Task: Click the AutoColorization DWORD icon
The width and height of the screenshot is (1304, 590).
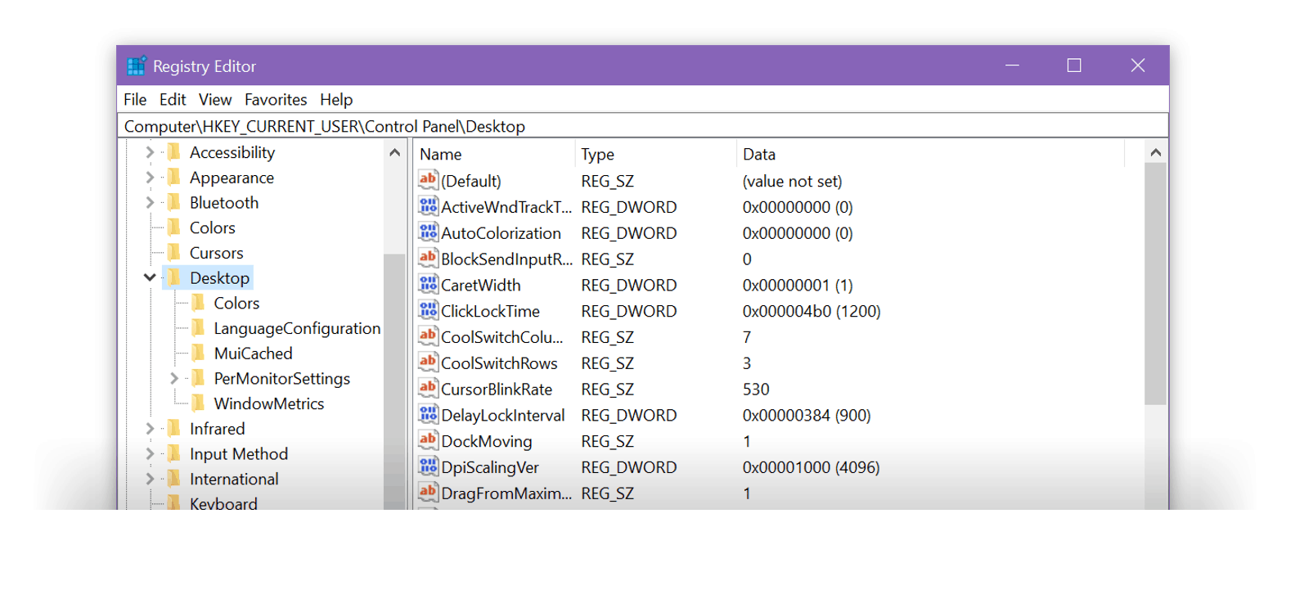Action: coord(428,232)
